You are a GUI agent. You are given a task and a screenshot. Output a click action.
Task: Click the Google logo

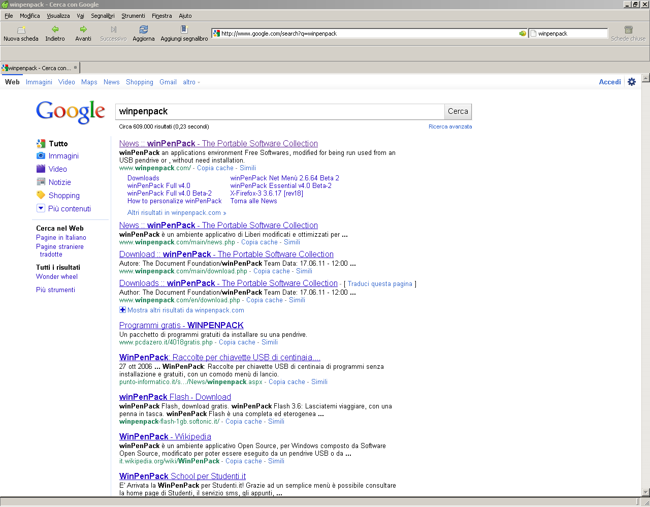71,112
